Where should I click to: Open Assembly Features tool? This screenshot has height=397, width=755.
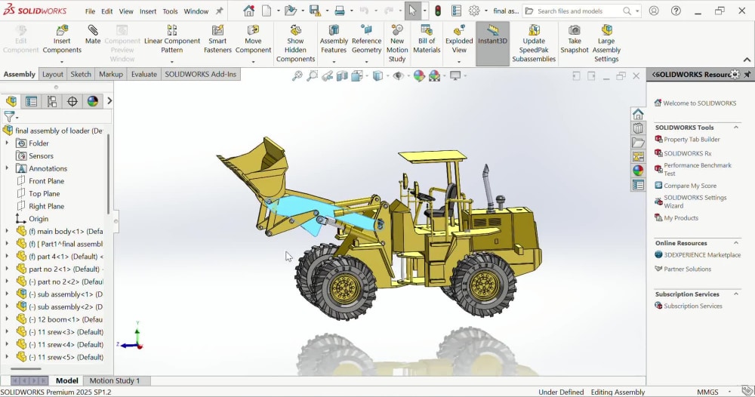[x=334, y=39]
